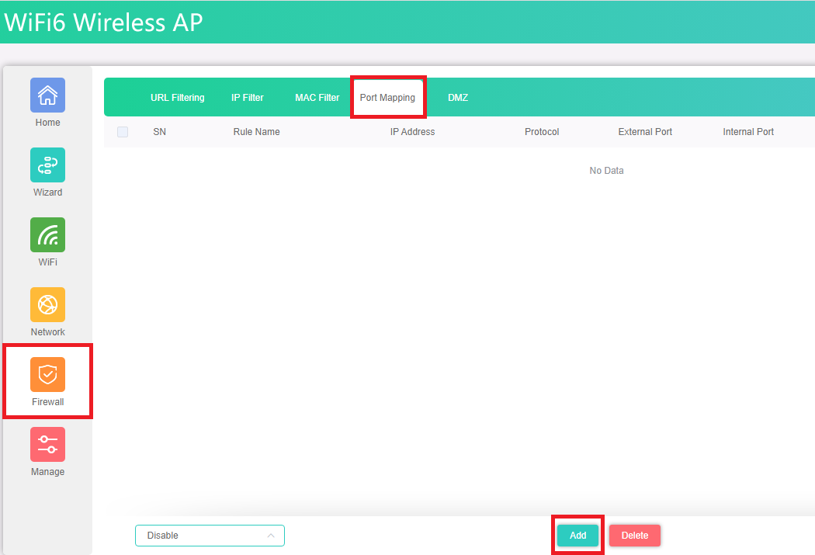Open the DMZ tab

[458, 98]
